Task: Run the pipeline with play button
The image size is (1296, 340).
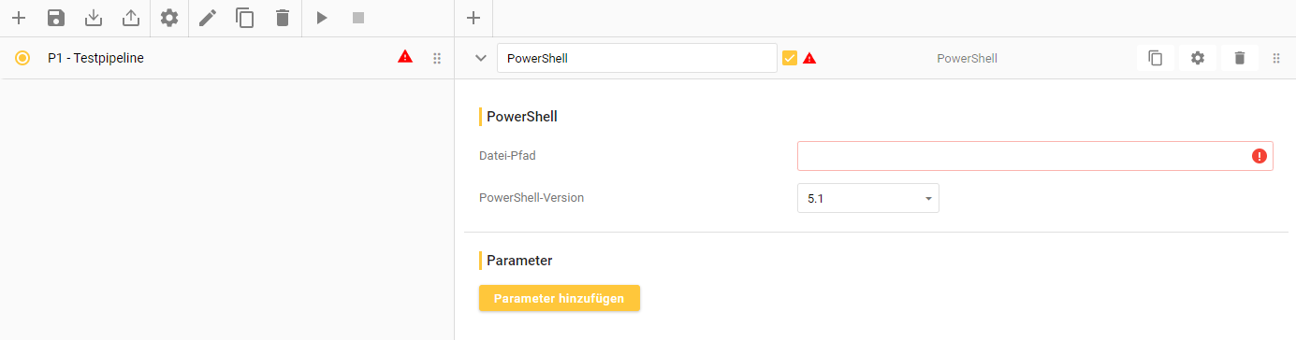Action: tap(321, 18)
